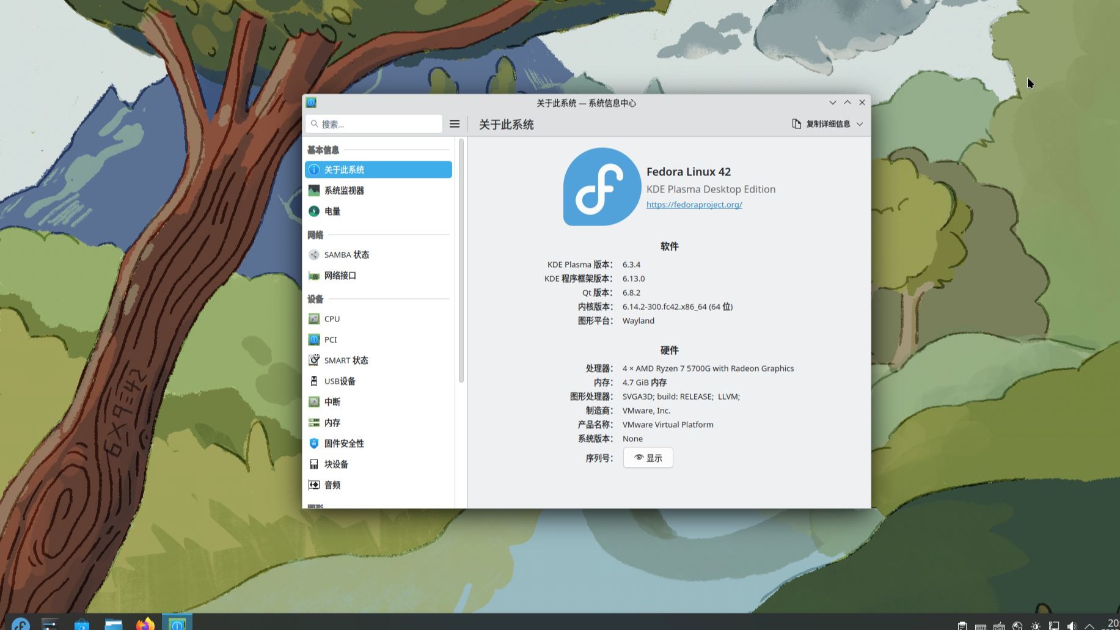1120x630 pixels.
Task: Click the 复制详细信息 button
Action: click(x=821, y=124)
